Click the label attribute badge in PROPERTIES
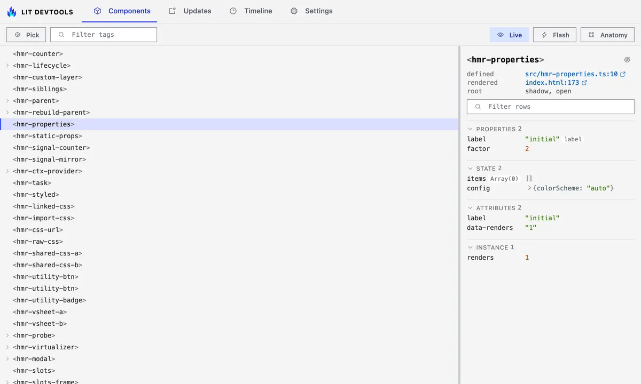641x384 pixels. [x=573, y=139]
